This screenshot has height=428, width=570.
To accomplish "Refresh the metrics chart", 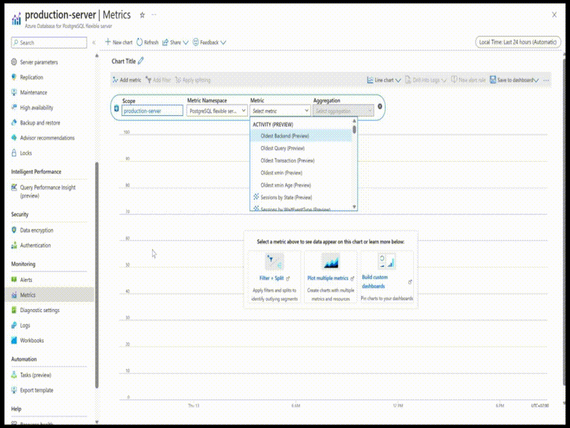I will click(x=148, y=42).
